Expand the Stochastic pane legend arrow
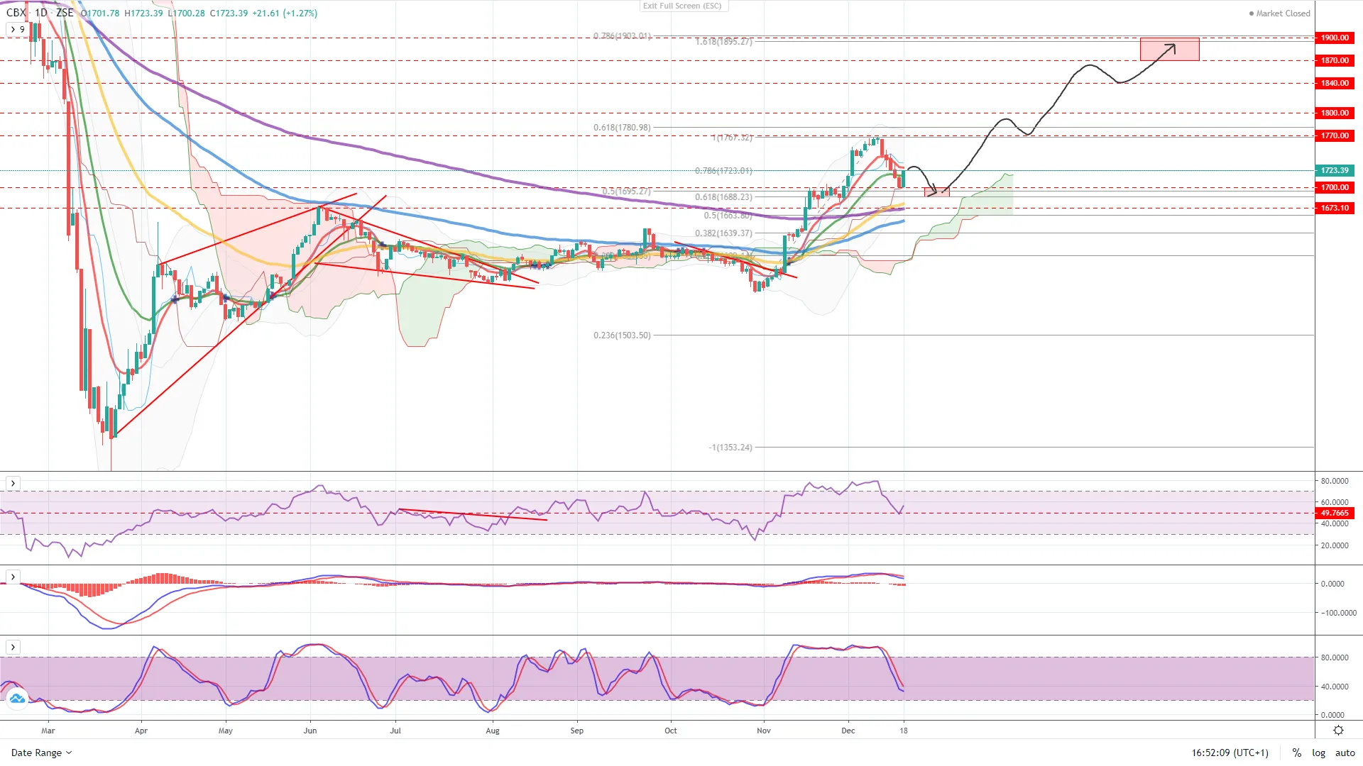Image resolution: width=1363 pixels, height=766 pixels. (x=13, y=647)
